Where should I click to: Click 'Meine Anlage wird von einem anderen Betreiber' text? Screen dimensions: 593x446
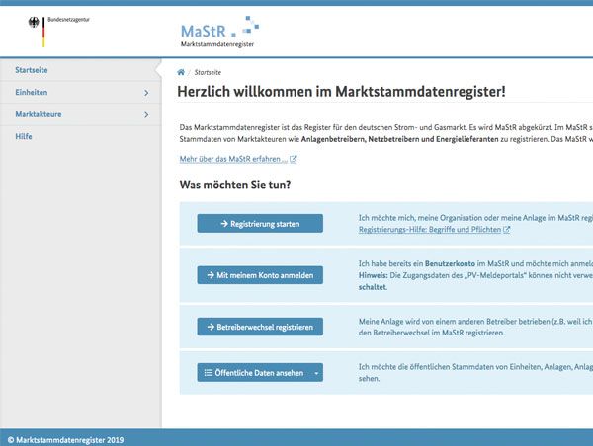(x=455, y=322)
